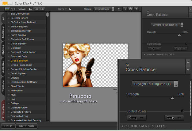This screenshot has width=192, height=131.
Task: Click the HELP button
Action: pyautogui.click(x=8, y=126)
